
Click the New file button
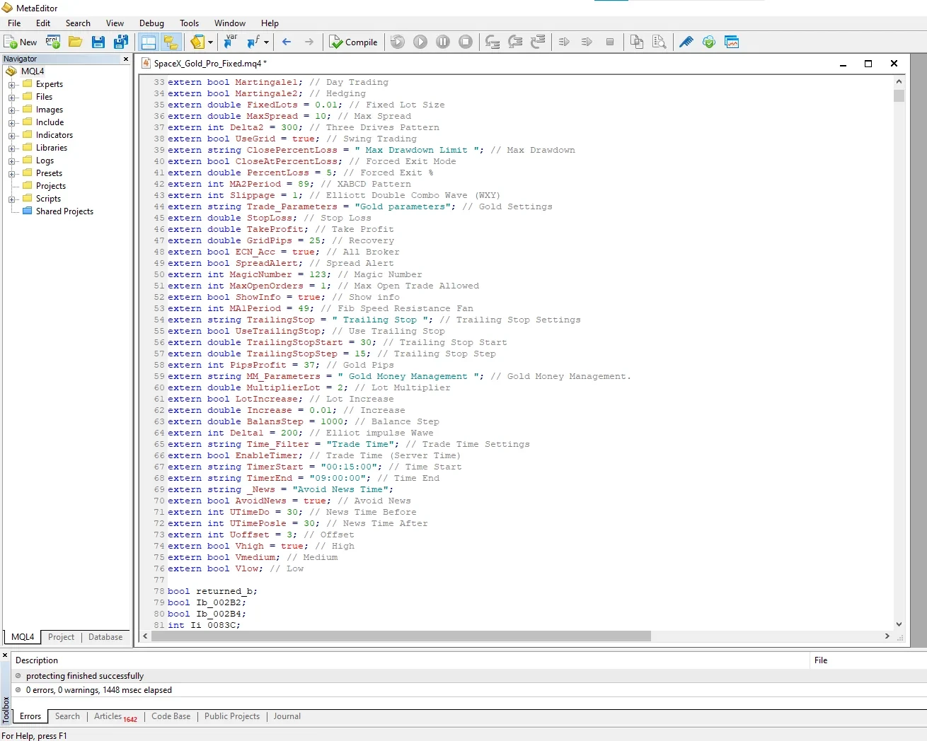pos(21,42)
